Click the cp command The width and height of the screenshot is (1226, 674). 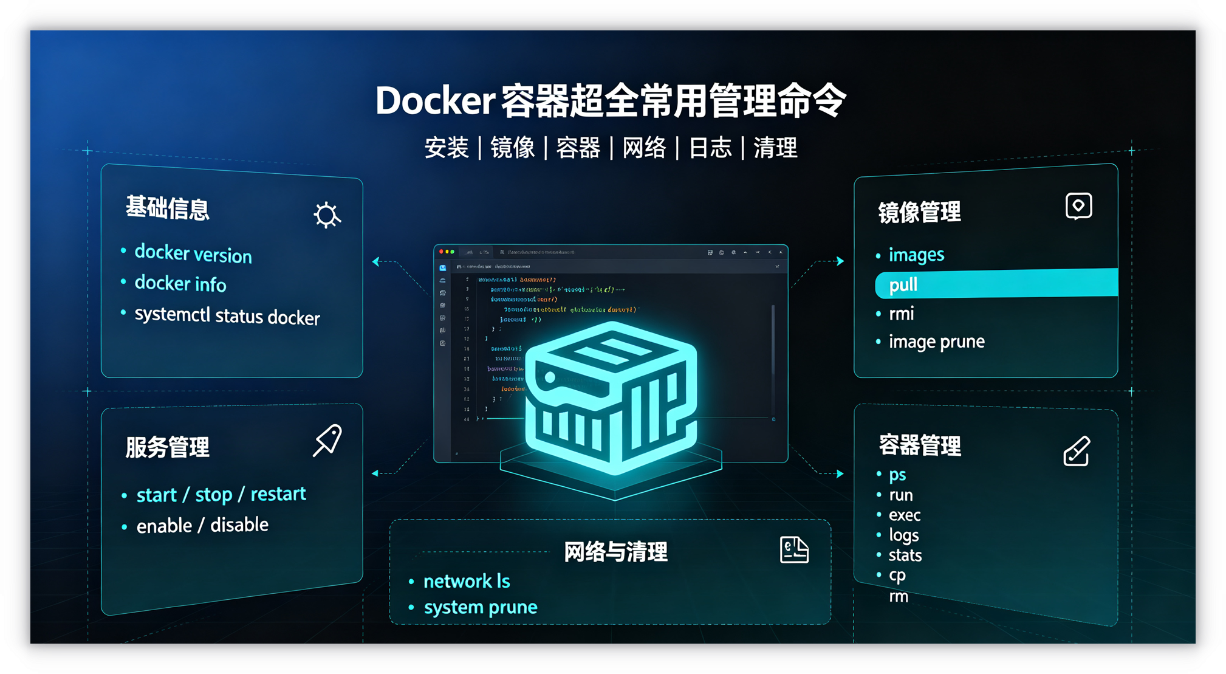(897, 576)
